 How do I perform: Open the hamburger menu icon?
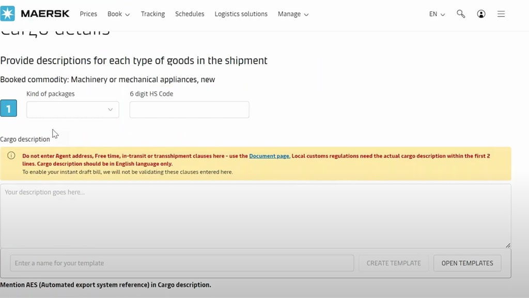pos(501,14)
